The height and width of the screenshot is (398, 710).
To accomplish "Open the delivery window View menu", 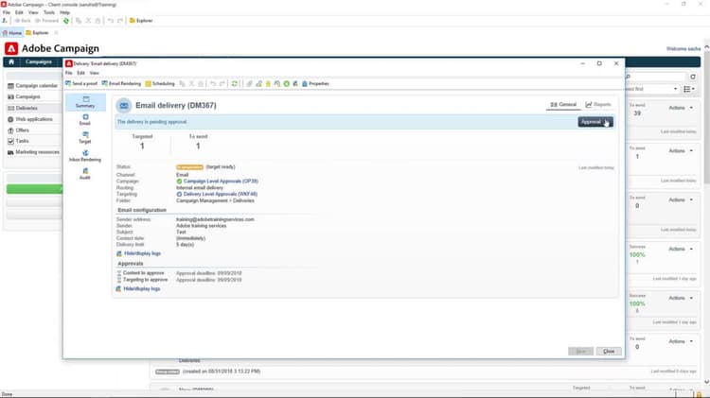I will [x=94, y=73].
